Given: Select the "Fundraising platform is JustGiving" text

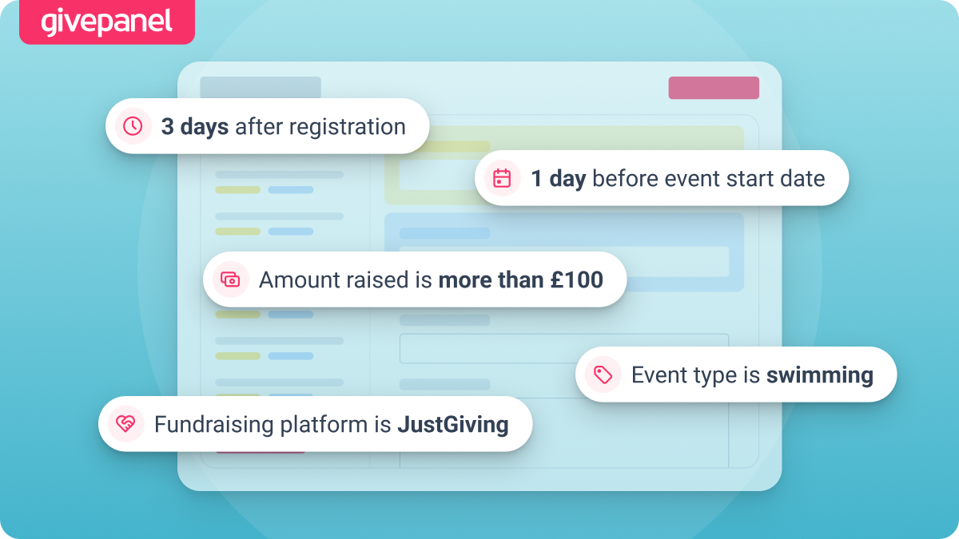Looking at the screenshot, I should point(331,424).
